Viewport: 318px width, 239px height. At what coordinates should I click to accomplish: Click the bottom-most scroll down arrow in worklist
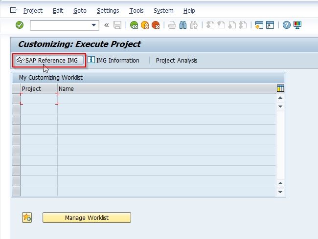[280, 192]
